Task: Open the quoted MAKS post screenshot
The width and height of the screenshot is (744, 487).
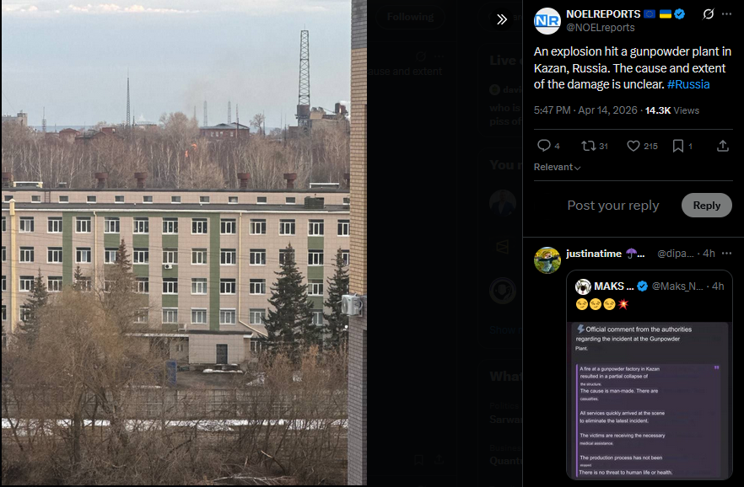Action: click(x=649, y=400)
